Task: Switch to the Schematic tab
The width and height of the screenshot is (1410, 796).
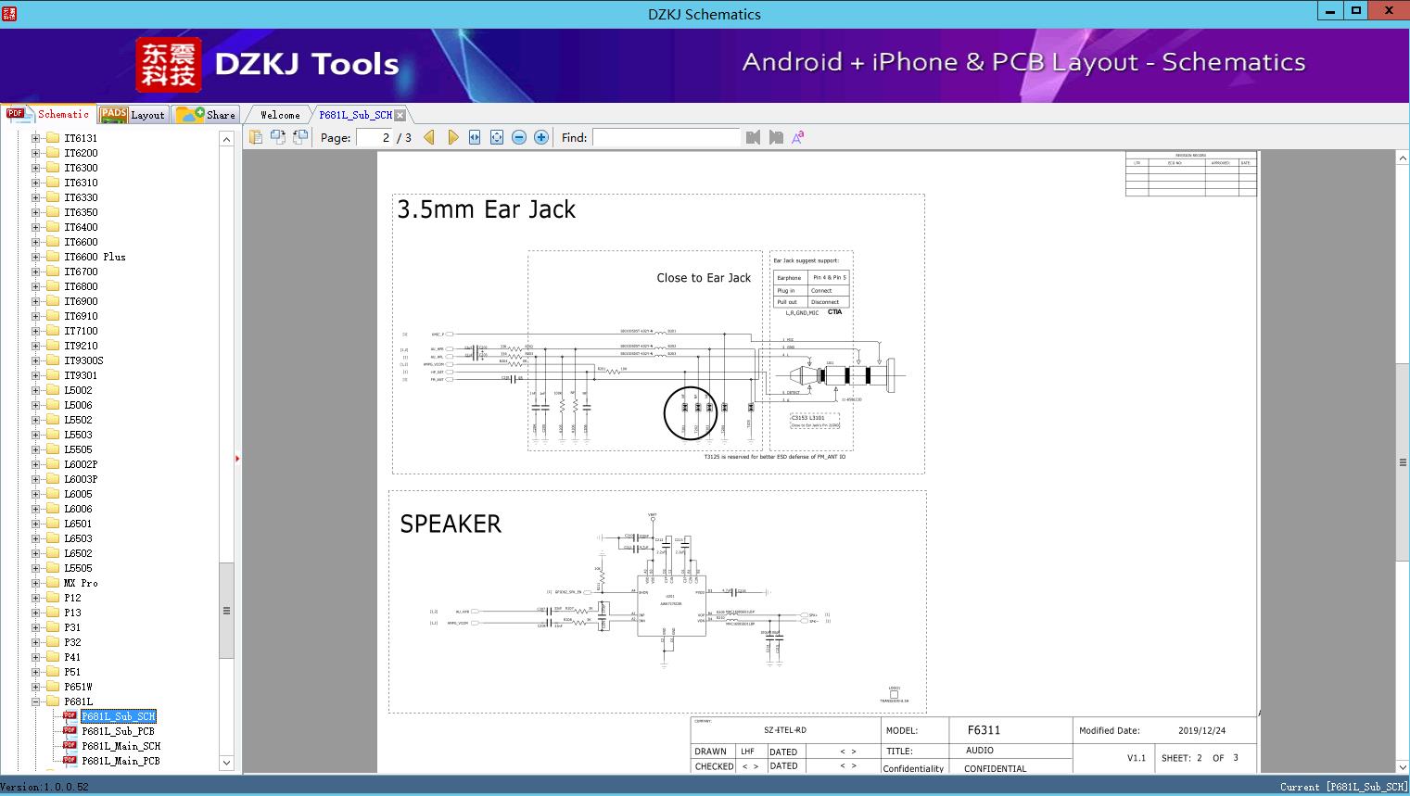Action: 48,114
